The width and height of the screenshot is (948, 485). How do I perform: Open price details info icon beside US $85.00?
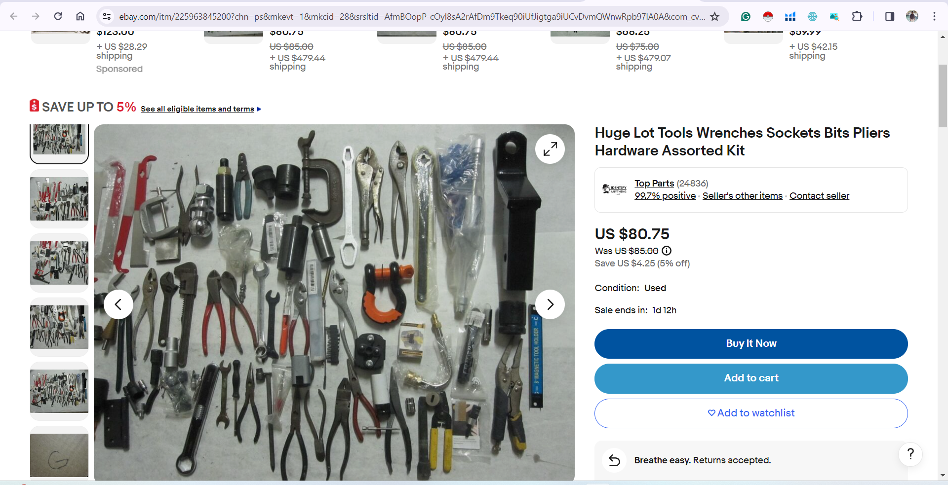click(667, 251)
